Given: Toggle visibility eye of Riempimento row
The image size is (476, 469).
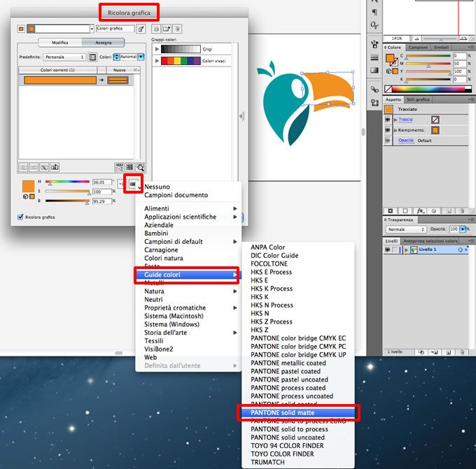Looking at the screenshot, I should coord(388,130).
